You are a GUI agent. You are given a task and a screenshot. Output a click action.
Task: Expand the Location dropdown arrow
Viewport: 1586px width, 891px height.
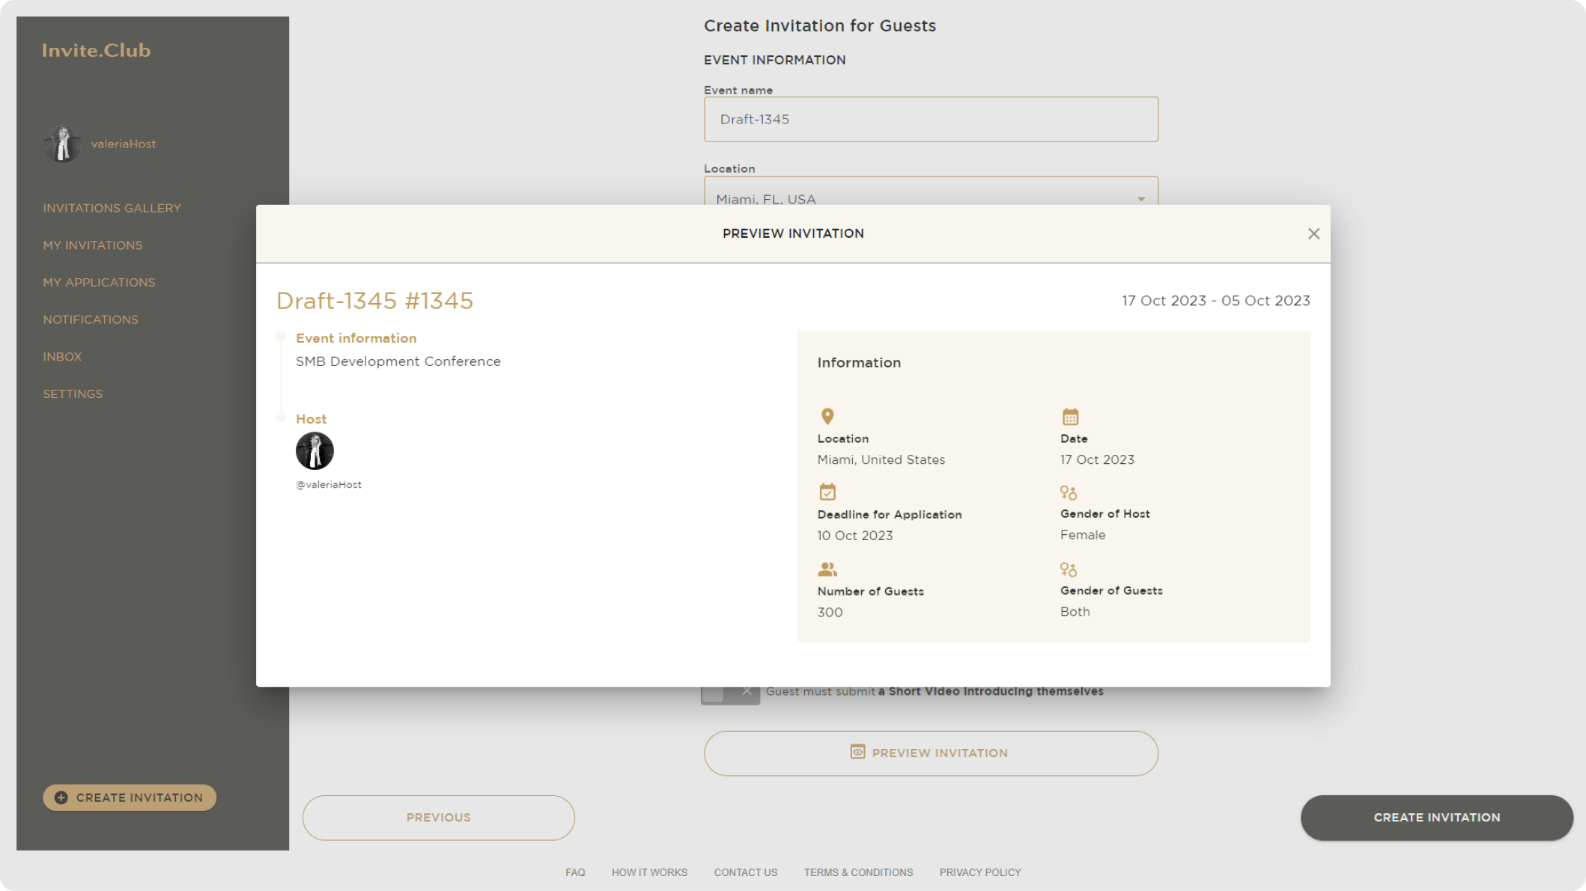pos(1141,199)
